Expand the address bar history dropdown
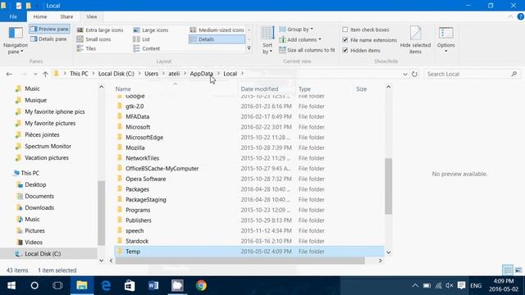Image resolution: width=525 pixels, height=295 pixels. tap(405, 74)
